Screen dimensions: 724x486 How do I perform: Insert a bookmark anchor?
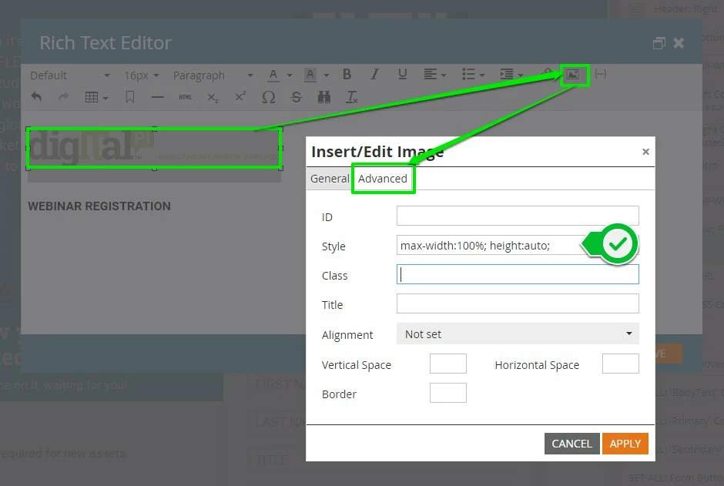tap(129, 97)
